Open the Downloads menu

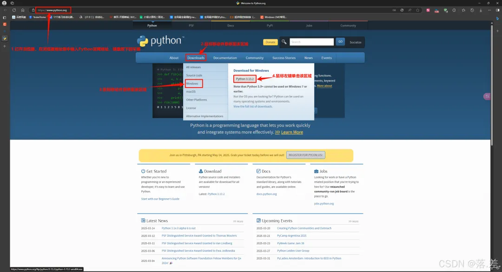click(x=196, y=58)
